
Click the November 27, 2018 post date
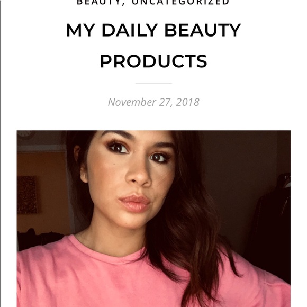point(153,102)
